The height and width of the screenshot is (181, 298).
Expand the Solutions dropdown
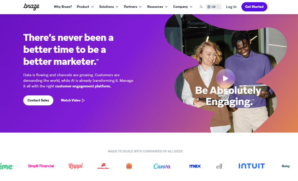[109, 7]
